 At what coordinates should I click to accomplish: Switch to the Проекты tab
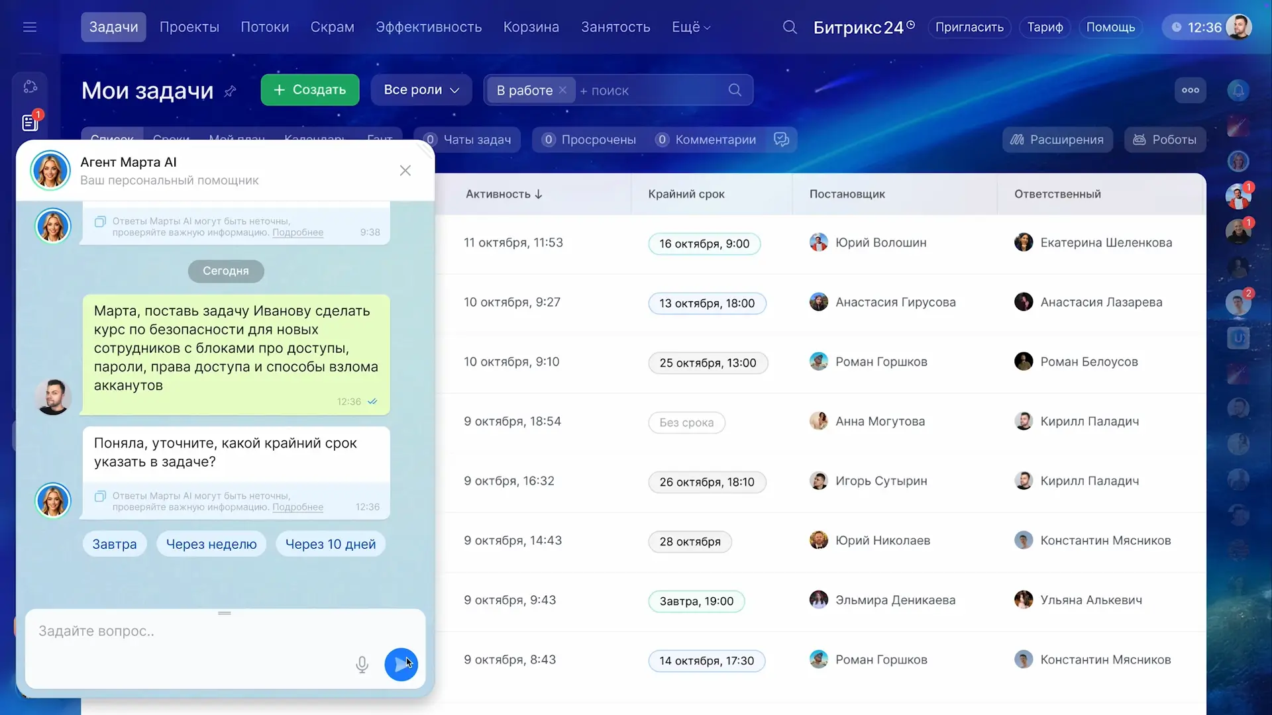click(189, 27)
